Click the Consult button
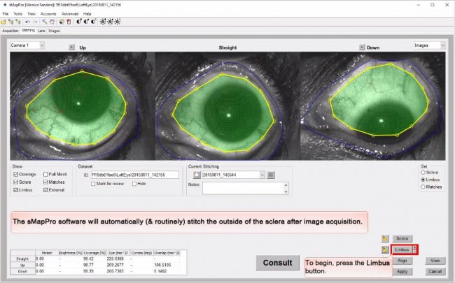Viewport: 455px width, 283px height. (277, 263)
